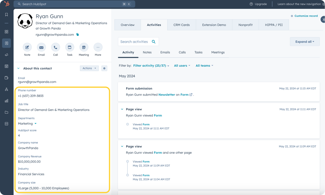Collapse the first Page view activity entry
Image resolution: width=325 pixels, height=195 pixels.
point(122,109)
